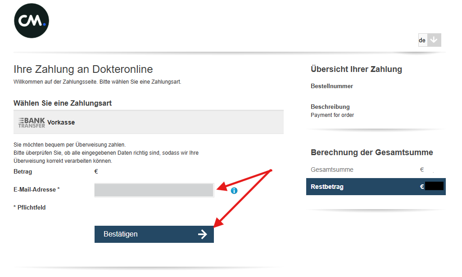Click the 'Wählen Sie eine Zahlungsart' heading
The height and width of the screenshot is (277, 462).
click(x=63, y=103)
